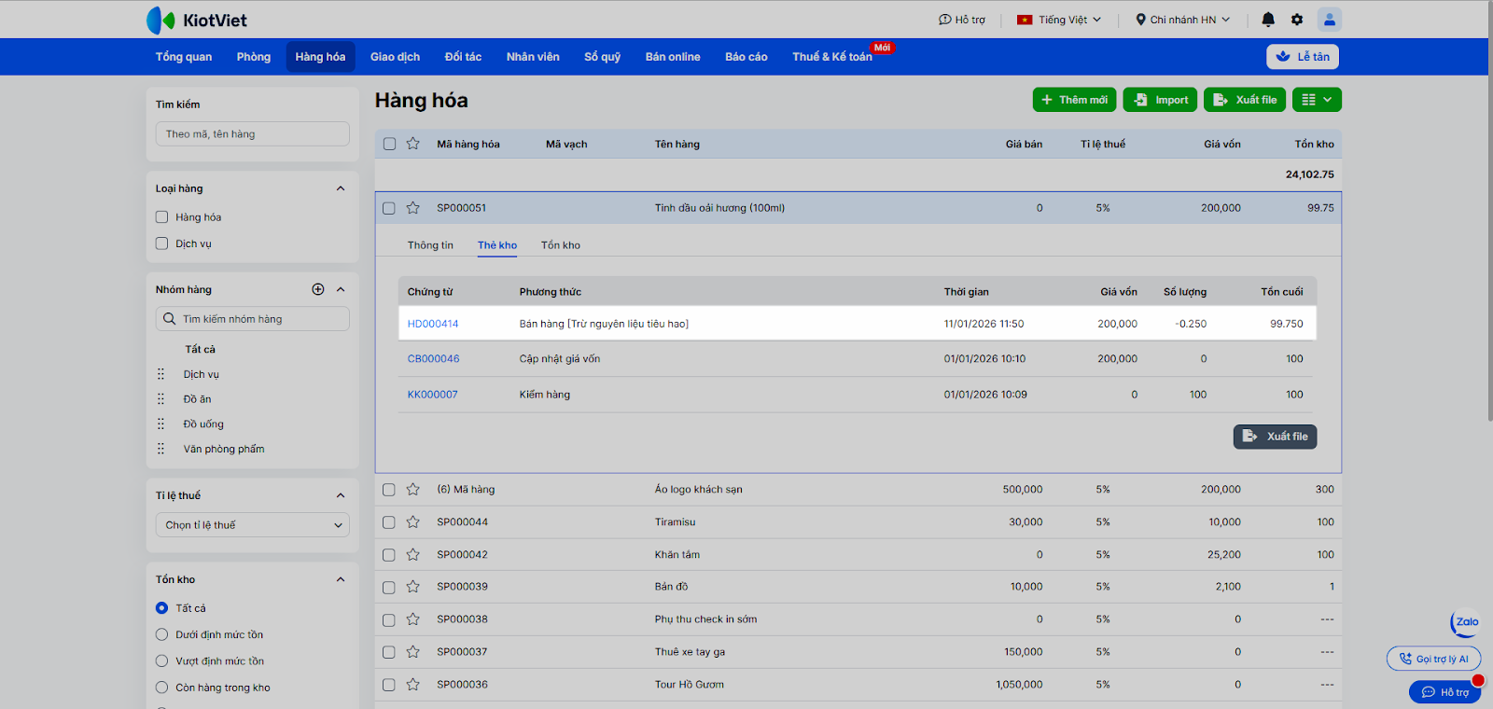Screen dimensions: 1493x709
Task: Click drag handle icon beside Đồ ăn
Action: [x=160, y=399]
